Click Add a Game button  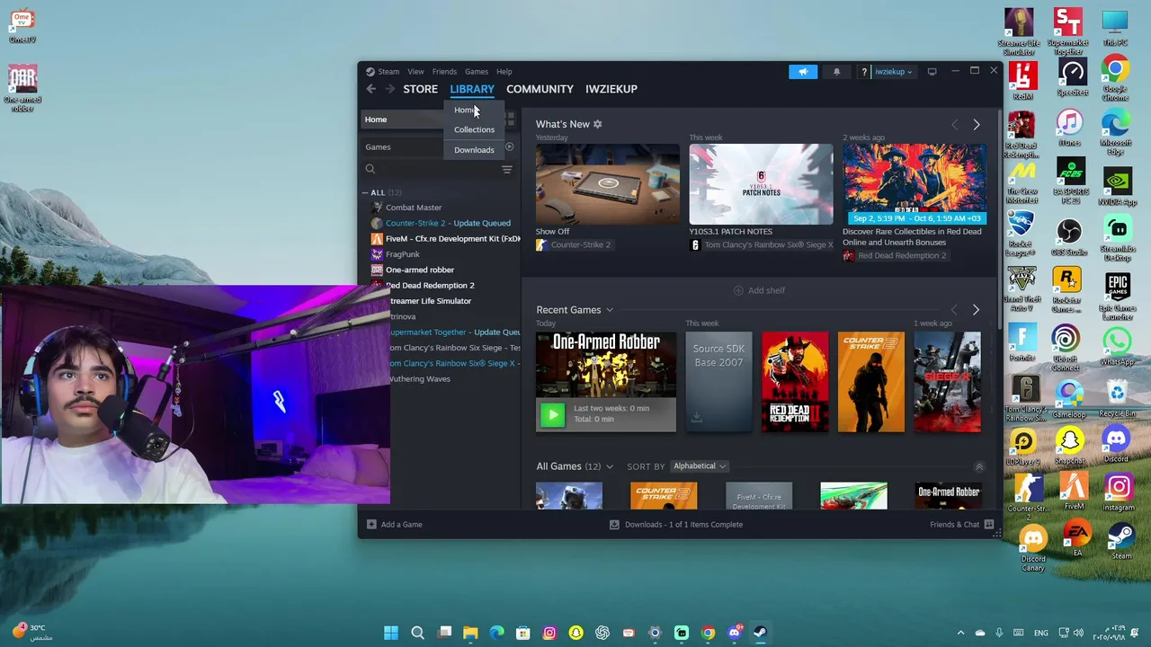(395, 525)
